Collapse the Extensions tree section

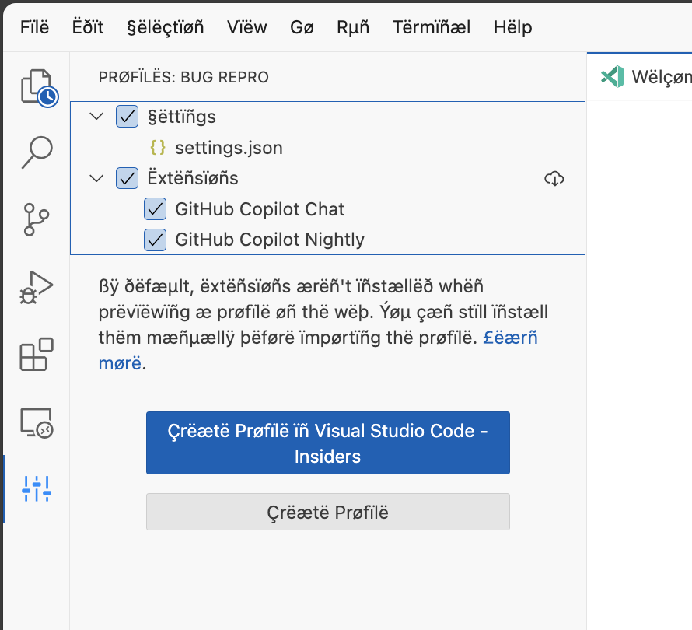click(96, 178)
